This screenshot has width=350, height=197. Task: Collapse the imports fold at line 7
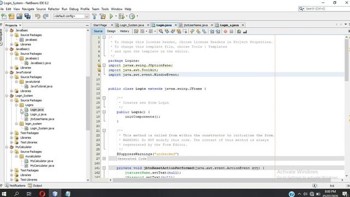click(104, 65)
